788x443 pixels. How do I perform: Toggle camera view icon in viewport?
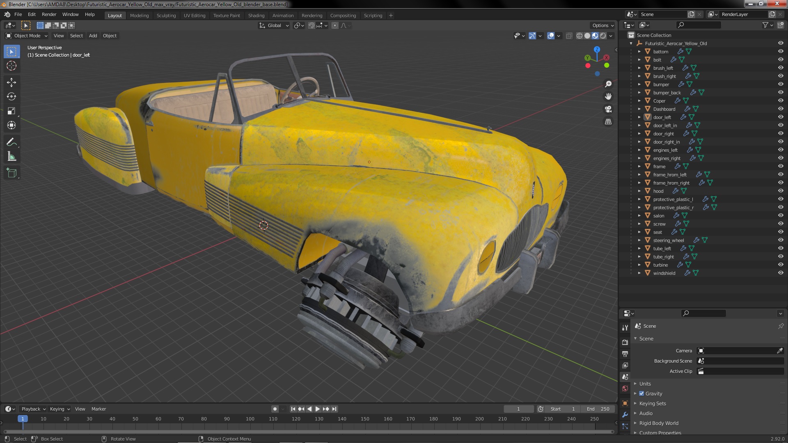(x=608, y=109)
